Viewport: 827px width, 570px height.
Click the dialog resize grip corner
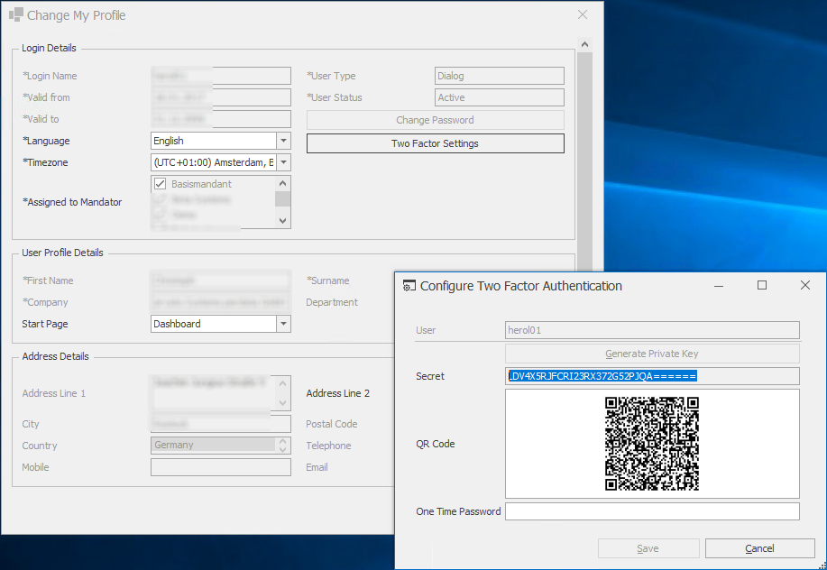point(822,565)
